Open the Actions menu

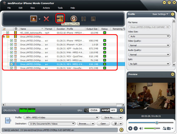click(x=46, y=8)
